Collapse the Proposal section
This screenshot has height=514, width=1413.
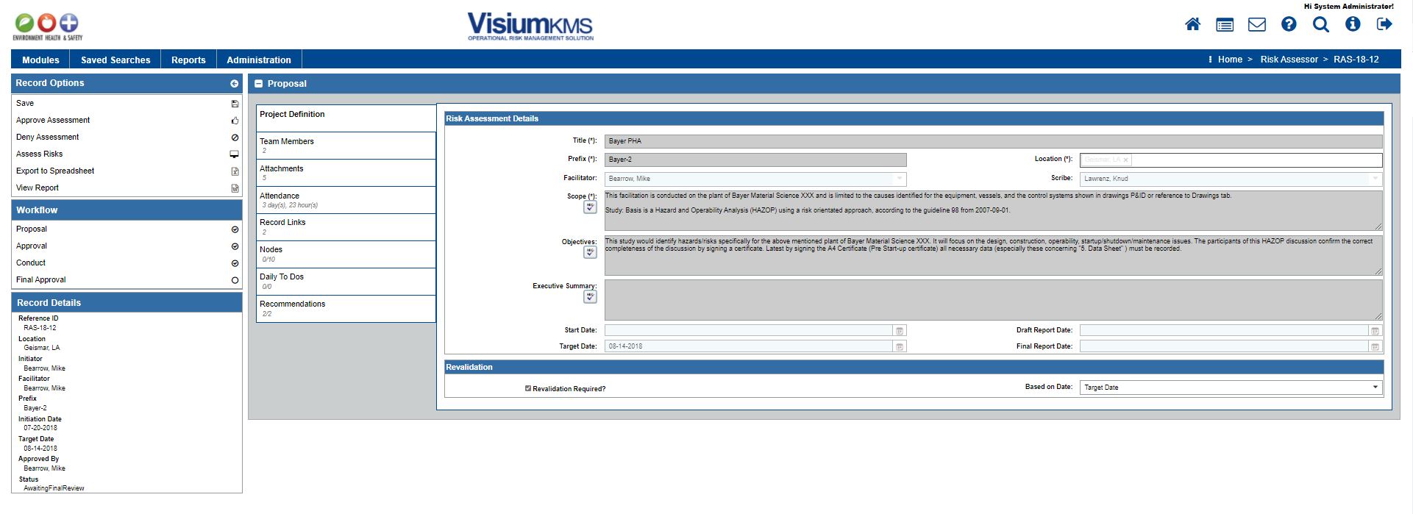point(258,84)
